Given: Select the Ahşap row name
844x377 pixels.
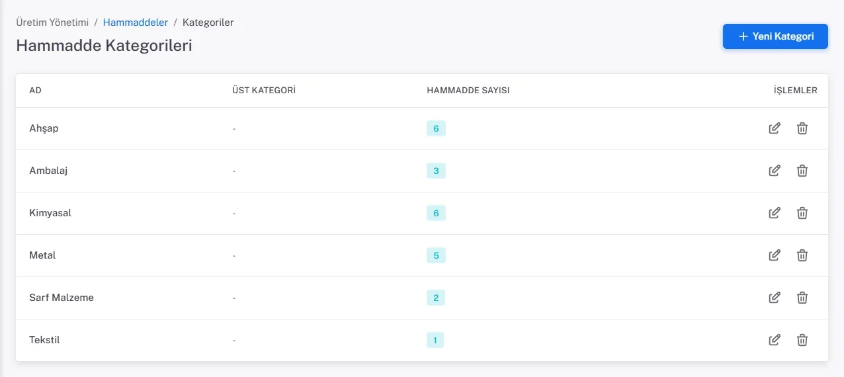Looking at the screenshot, I should click(44, 128).
